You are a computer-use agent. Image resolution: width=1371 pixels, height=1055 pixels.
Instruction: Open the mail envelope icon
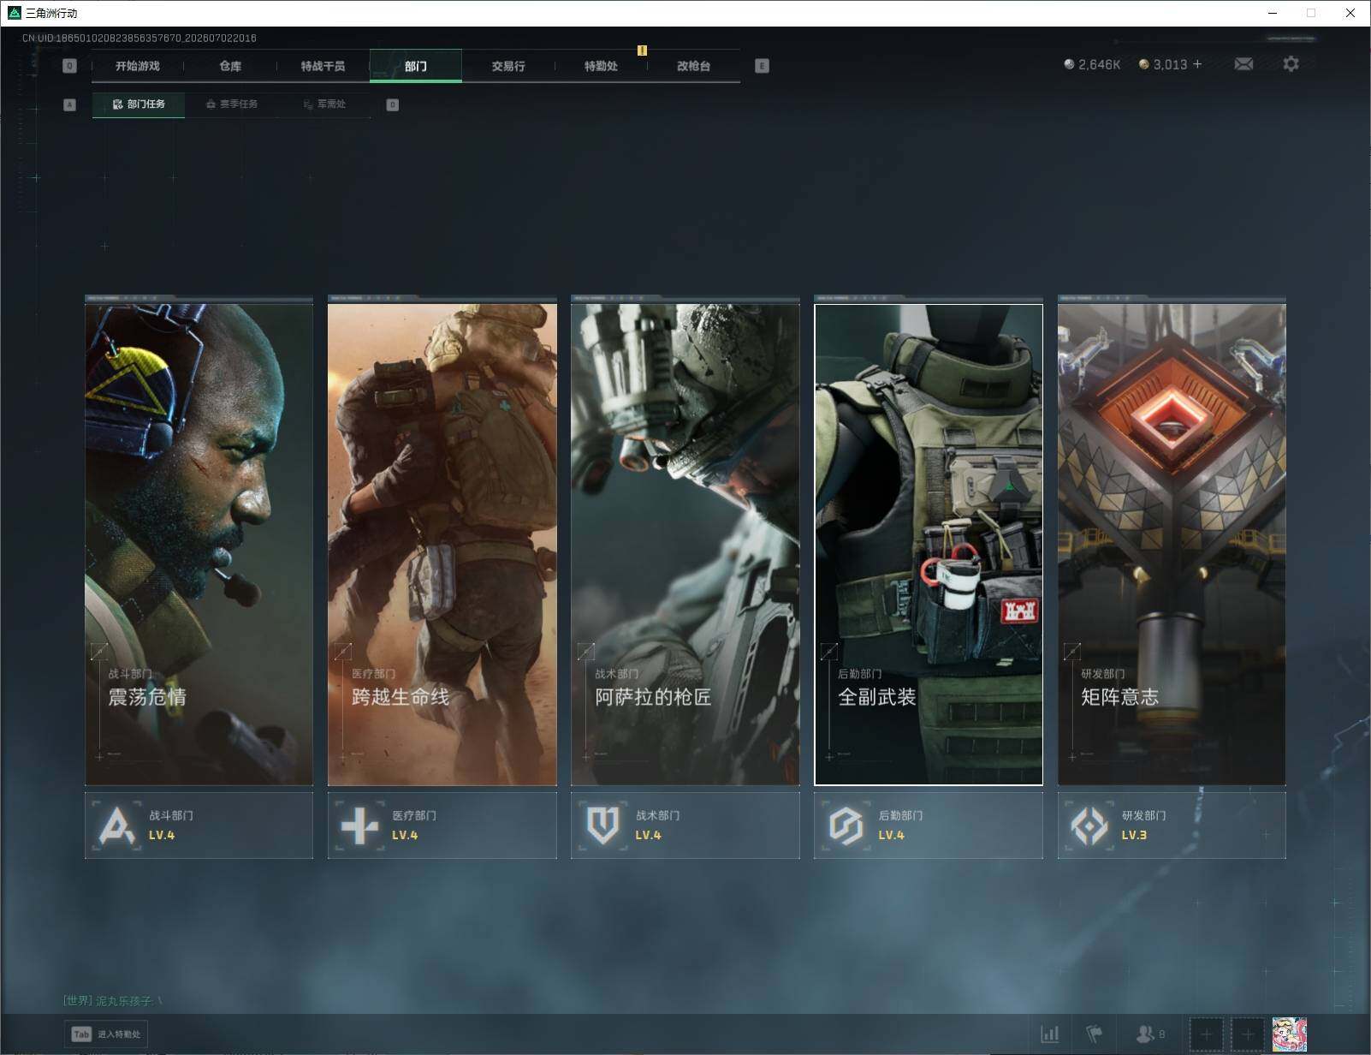point(1243,64)
